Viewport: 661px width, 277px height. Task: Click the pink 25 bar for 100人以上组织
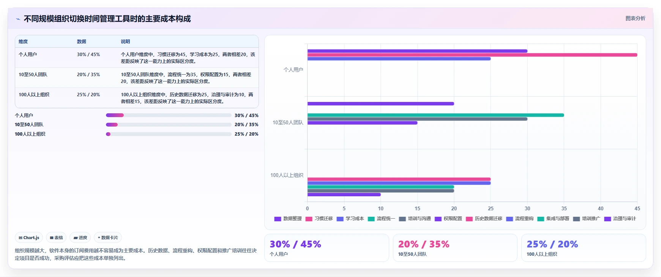point(399,179)
